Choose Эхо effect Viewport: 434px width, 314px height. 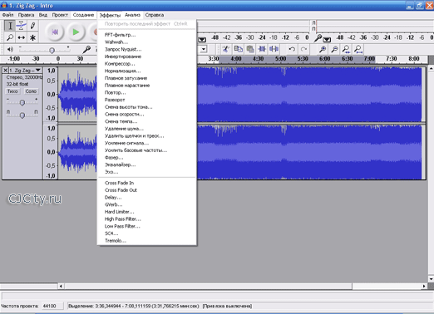pyautogui.click(x=147, y=172)
